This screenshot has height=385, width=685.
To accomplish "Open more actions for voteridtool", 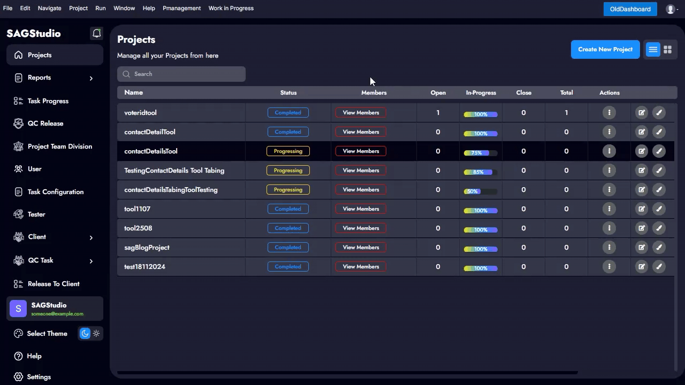I will 609,113.
